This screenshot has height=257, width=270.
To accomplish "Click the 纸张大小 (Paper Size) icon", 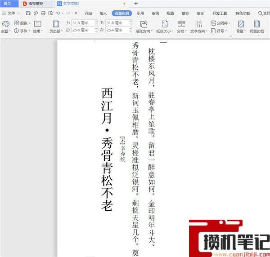I will tap(165, 24).
